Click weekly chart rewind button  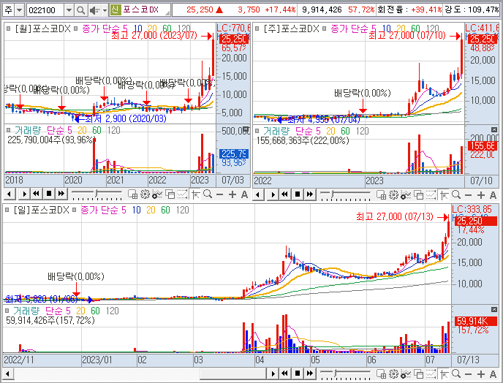pyautogui.click(x=285, y=194)
